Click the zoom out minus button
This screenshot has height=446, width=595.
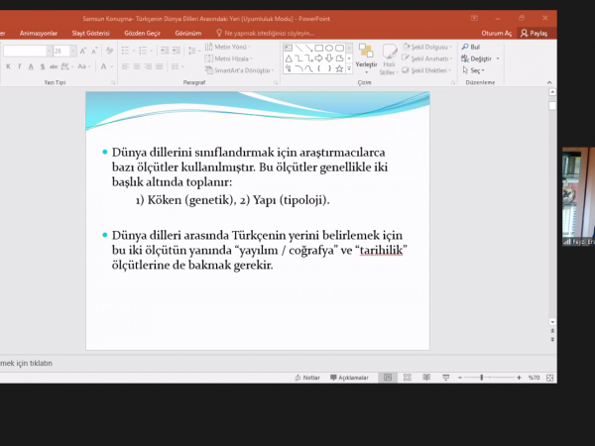tap(460, 378)
